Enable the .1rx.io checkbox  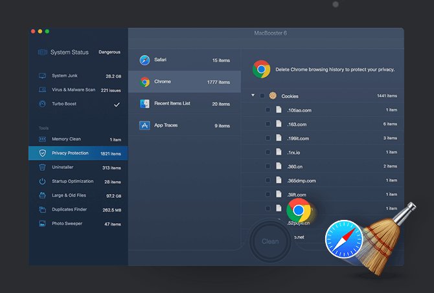click(x=268, y=152)
